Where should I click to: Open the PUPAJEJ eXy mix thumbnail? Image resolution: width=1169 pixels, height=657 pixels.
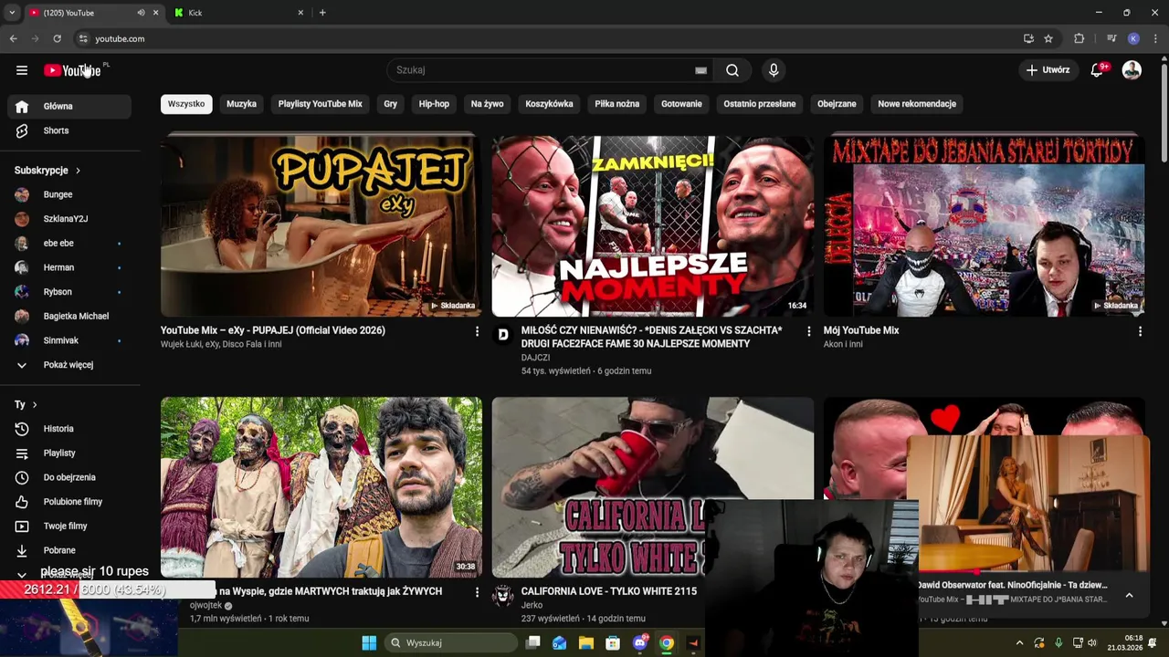pyautogui.click(x=321, y=225)
